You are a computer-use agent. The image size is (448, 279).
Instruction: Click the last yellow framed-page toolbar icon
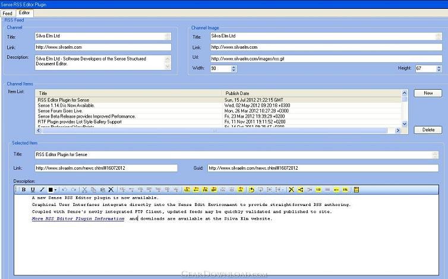(356, 189)
